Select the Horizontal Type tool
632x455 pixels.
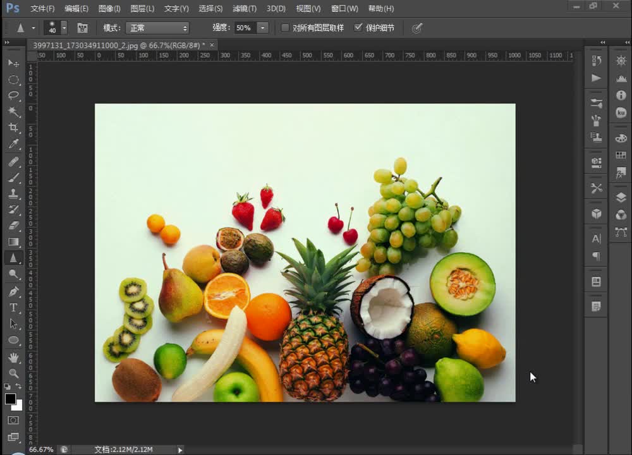click(x=13, y=307)
